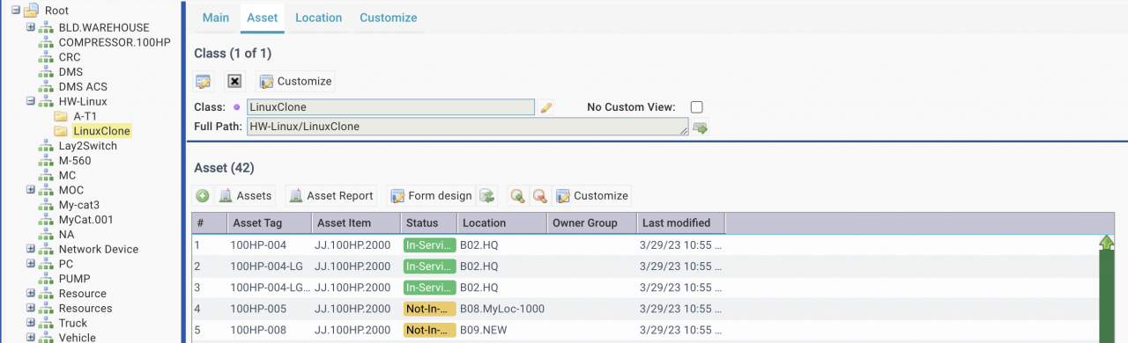This screenshot has width=1128, height=343.
Task: Select the A-T1 folder in tree
Action: click(x=85, y=116)
